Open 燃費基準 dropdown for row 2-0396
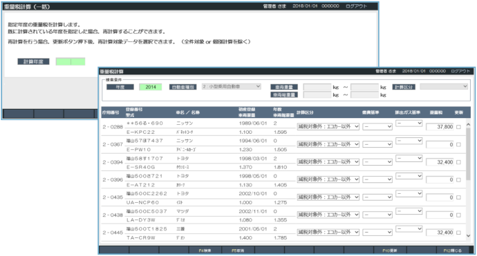The width and height of the screenshot is (477, 256). pos(377,179)
